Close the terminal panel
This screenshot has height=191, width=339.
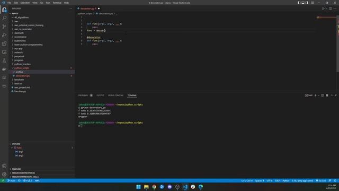pos(335,95)
